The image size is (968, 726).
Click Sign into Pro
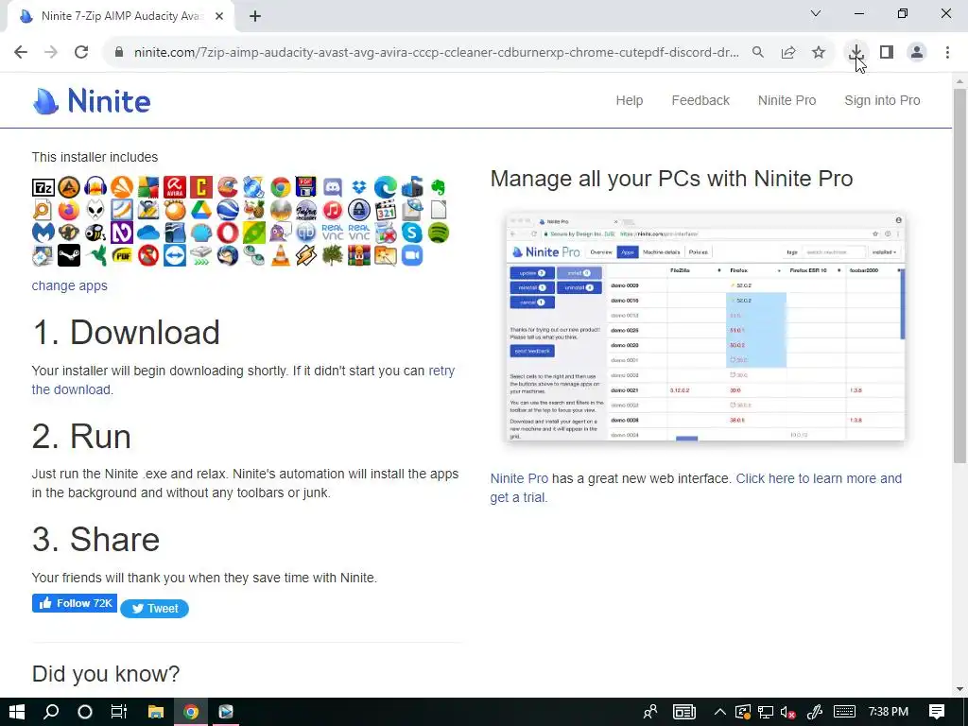pyautogui.click(x=882, y=100)
